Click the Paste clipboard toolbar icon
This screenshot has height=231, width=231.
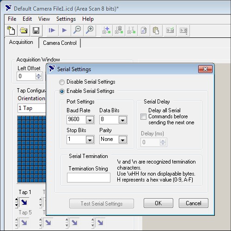pyautogui.click(x=156, y=30)
